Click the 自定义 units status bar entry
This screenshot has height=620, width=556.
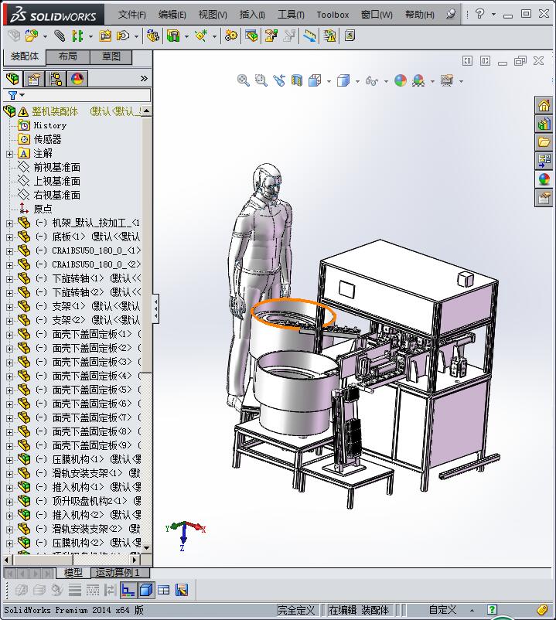[x=442, y=610]
